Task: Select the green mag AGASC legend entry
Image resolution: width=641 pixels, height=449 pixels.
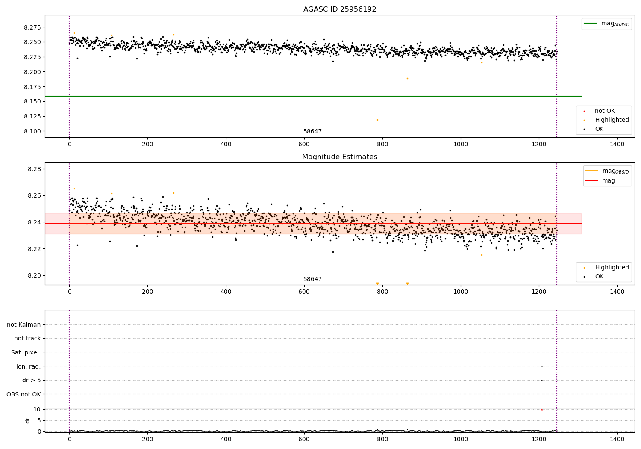Action: point(606,24)
